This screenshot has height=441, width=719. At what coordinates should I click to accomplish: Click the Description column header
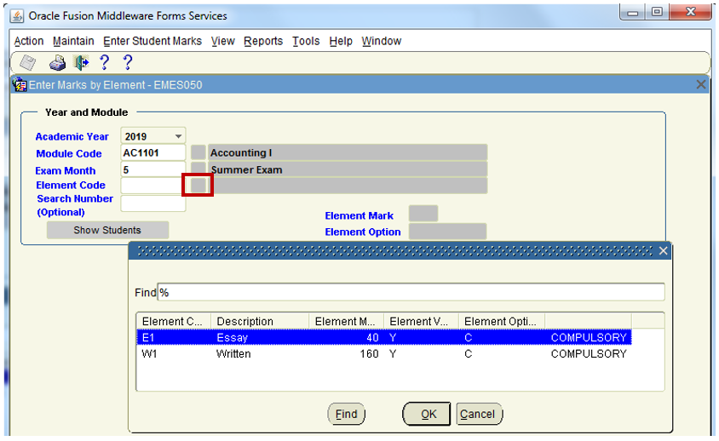tap(259, 321)
